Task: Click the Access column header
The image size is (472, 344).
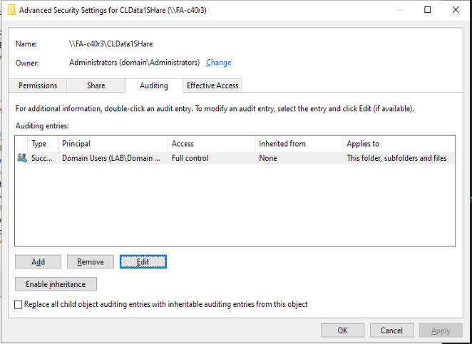Action: pyautogui.click(x=211, y=144)
